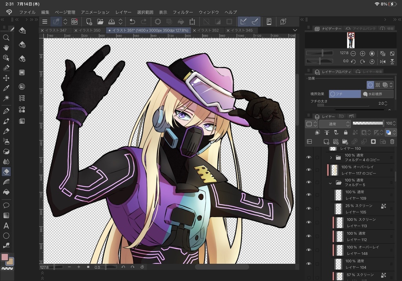
Task: Select the pink main color swatch
Action: point(5,257)
